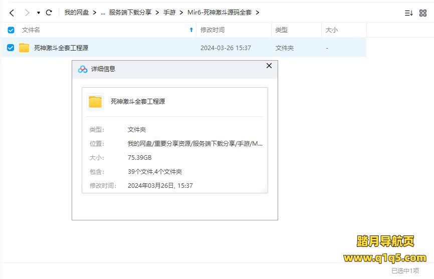Click the back navigation arrow
Viewport: 434px width, 279px height.
click(12, 13)
